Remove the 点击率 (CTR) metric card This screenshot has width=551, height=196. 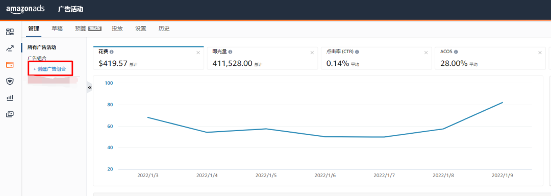pyautogui.click(x=426, y=53)
